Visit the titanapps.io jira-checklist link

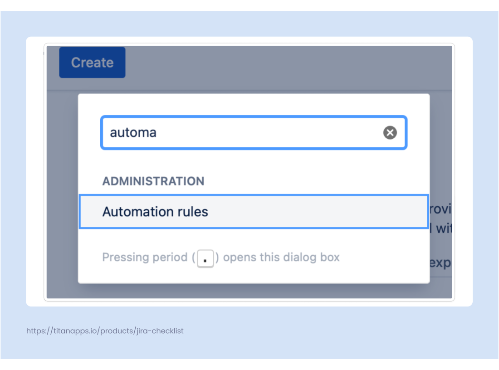pyautogui.click(x=104, y=331)
